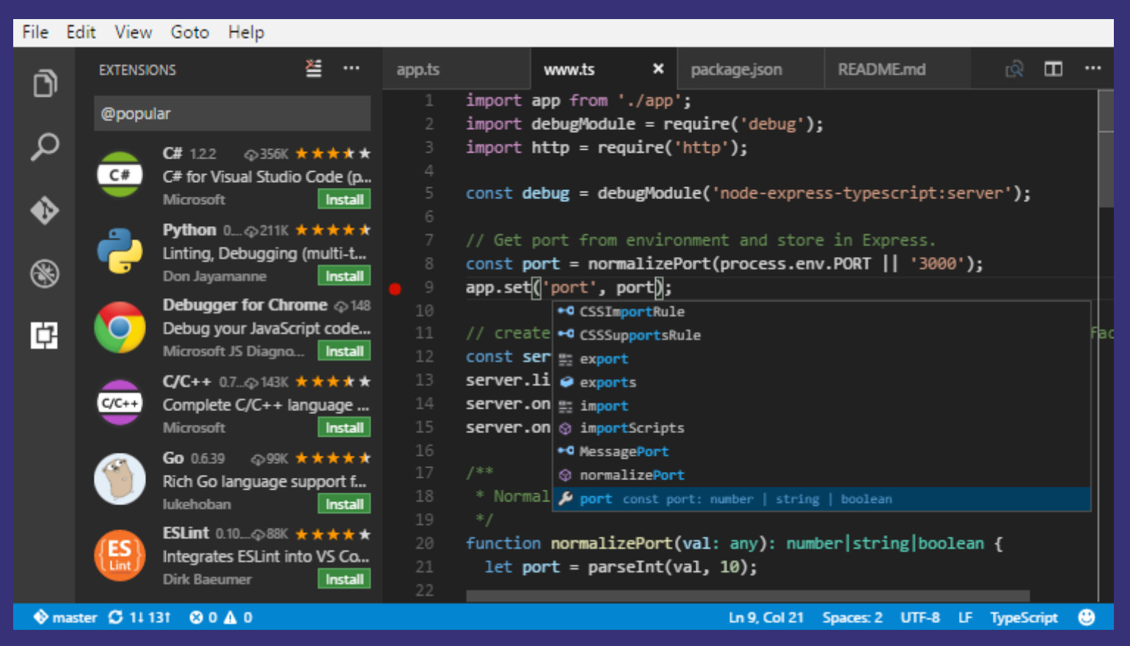Image resolution: width=1130 pixels, height=646 pixels.
Task: Open the README.md tab
Action: pyautogui.click(x=881, y=69)
